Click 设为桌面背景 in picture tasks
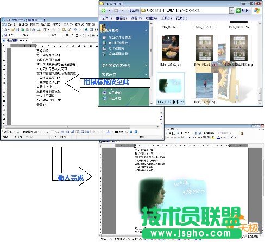265x242 pixels. (118, 54)
